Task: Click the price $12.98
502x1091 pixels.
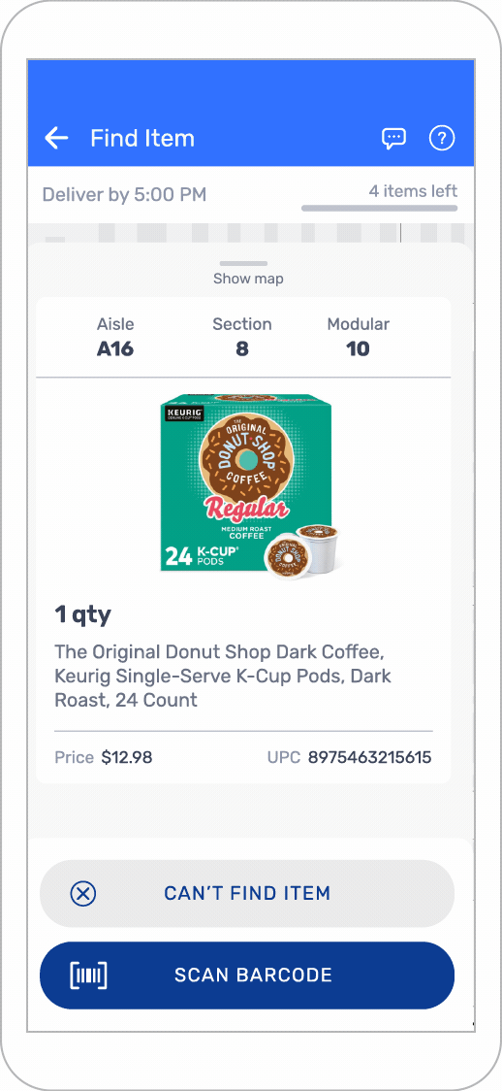Action: [x=127, y=757]
